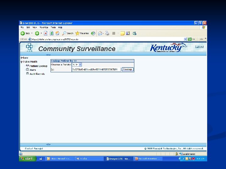Click the Lookup button
Image resolution: width=226 pixels, height=169 pixels.
tap(128, 69)
